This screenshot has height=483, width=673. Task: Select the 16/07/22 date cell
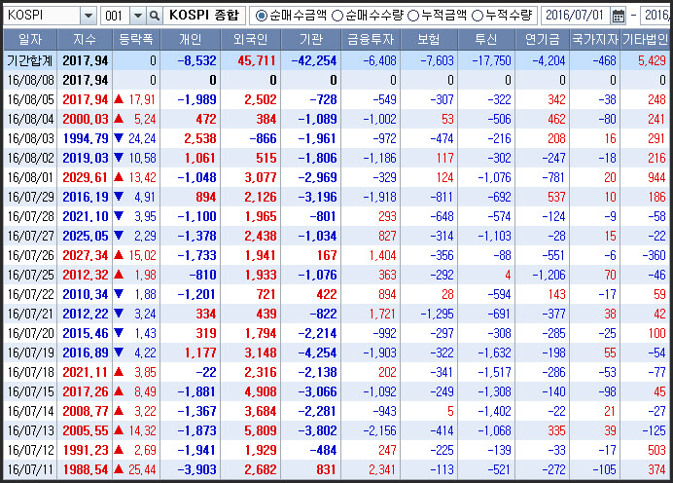[x=30, y=294]
